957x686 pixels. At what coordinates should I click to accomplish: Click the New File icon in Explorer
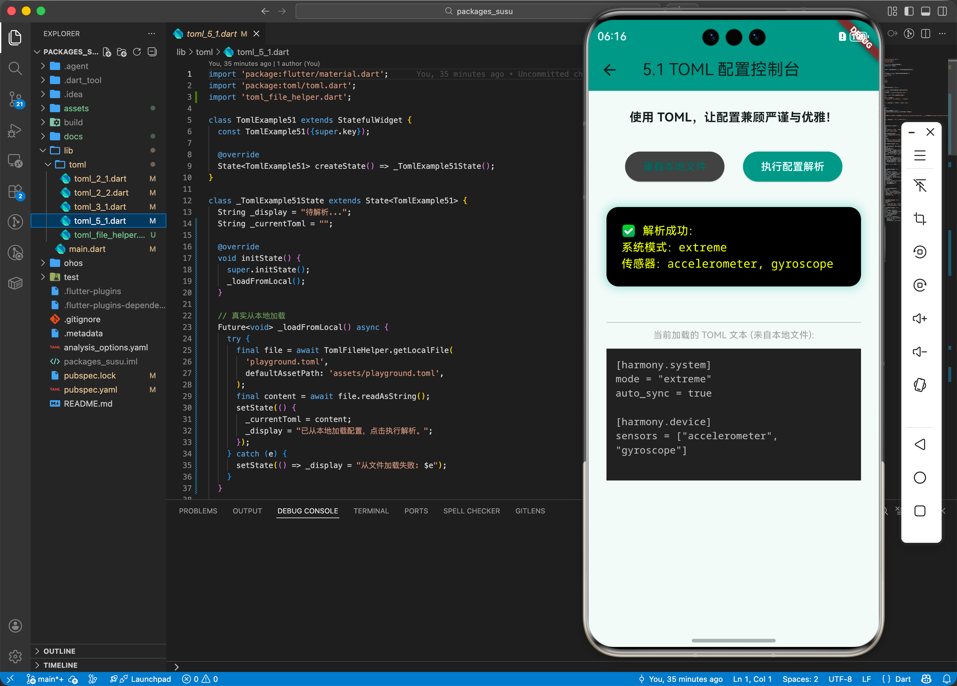coord(107,52)
